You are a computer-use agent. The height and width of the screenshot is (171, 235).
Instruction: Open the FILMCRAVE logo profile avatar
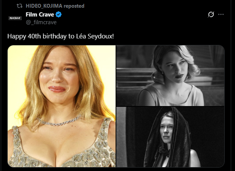pos(15,18)
